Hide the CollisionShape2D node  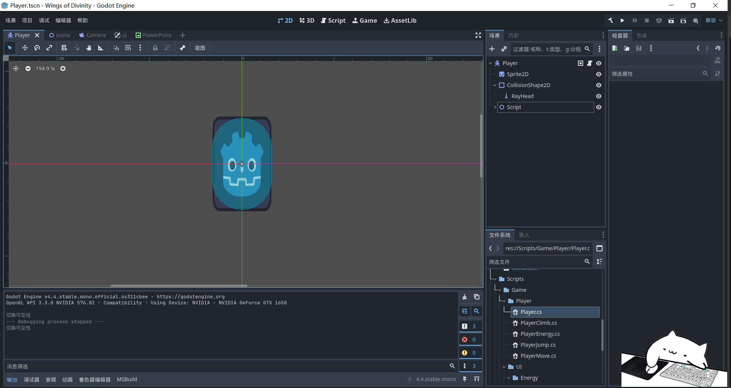tap(599, 85)
